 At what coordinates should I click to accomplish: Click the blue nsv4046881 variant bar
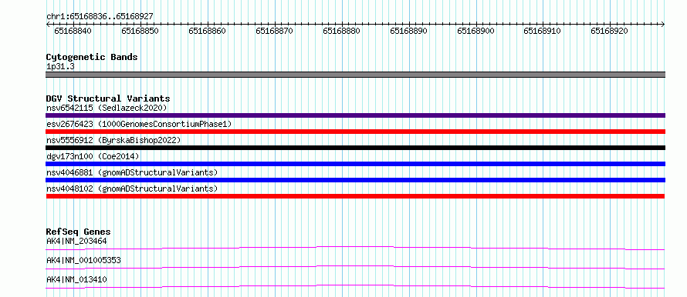click(355, 180)
